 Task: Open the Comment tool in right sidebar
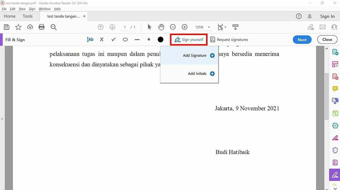pyautogui.click(x=335, y=88)
